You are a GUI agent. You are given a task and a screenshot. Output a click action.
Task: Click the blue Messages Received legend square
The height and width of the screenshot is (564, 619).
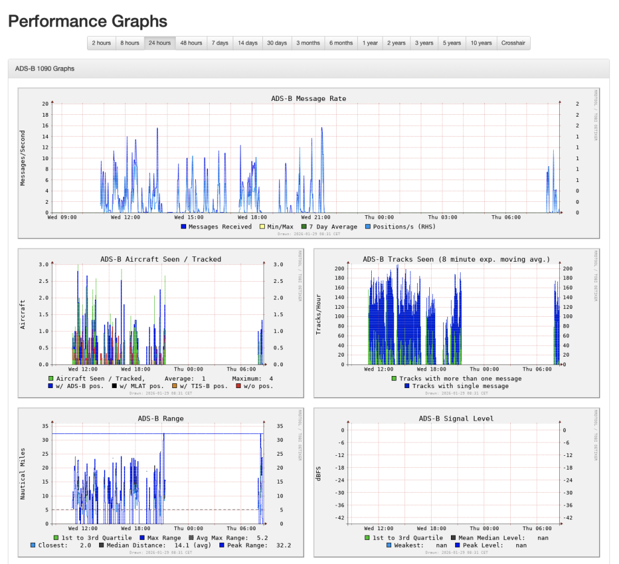point(183,226)
